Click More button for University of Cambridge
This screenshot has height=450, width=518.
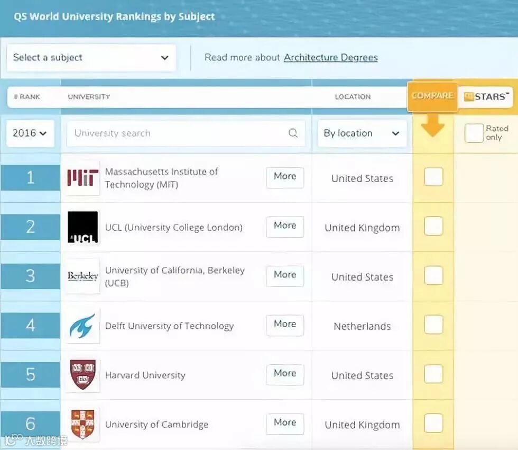(x=285, y=424)
